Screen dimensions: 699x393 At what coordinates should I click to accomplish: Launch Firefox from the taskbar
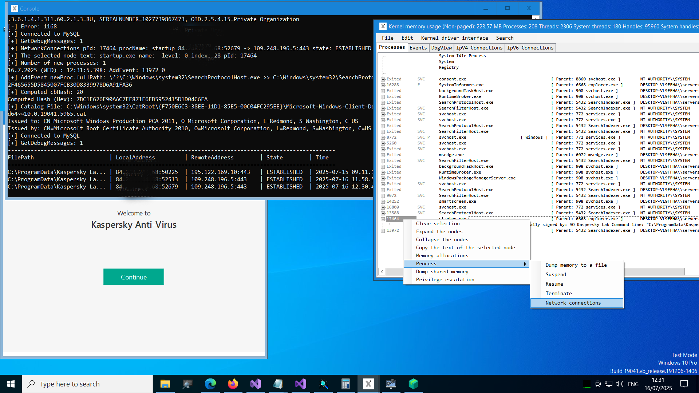tap(233, 384)
